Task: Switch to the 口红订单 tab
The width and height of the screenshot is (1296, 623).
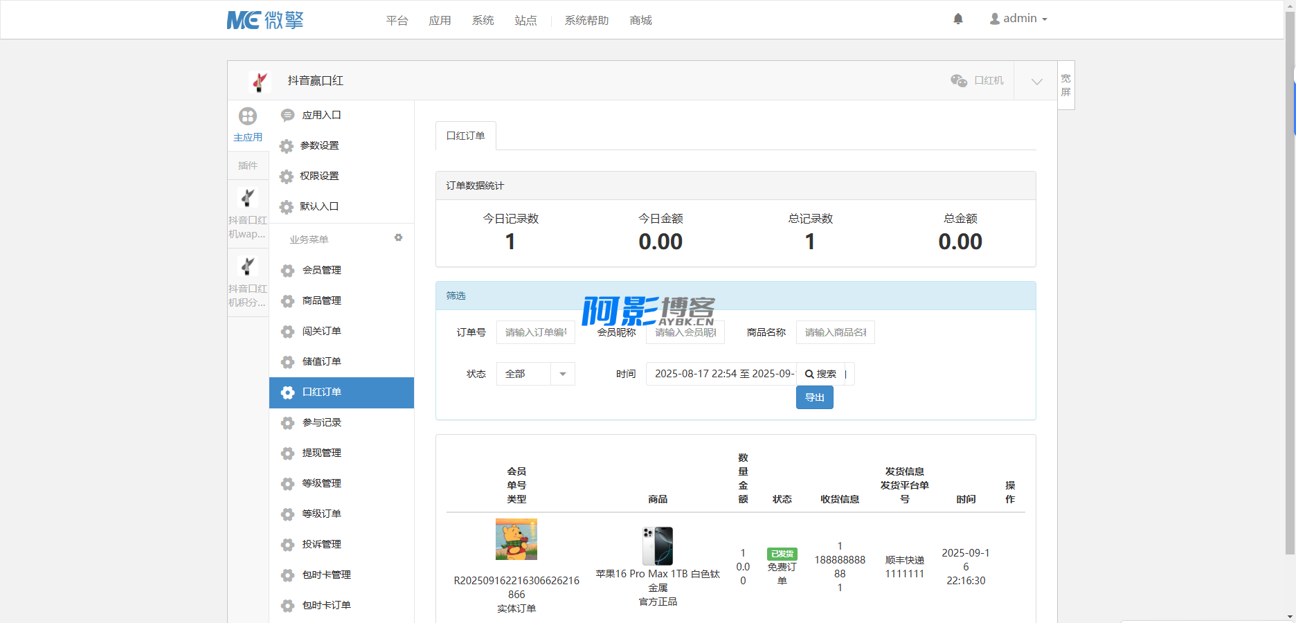Action: [465, 136]
